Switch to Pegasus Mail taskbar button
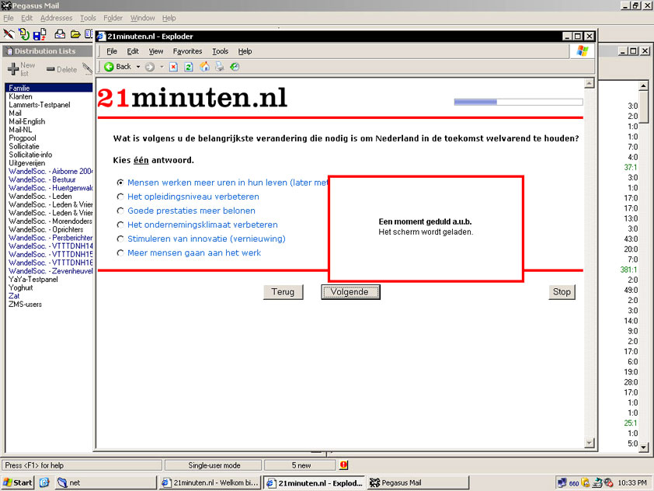The image size is (654, 491). point(418,482)
